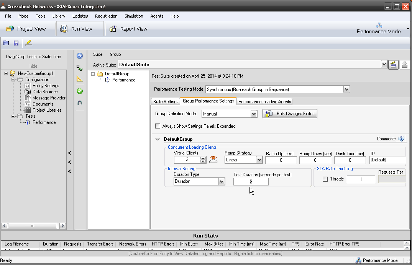
Task: Click the Performance Mode network icon at top right
Action: (x=379, y=25)
